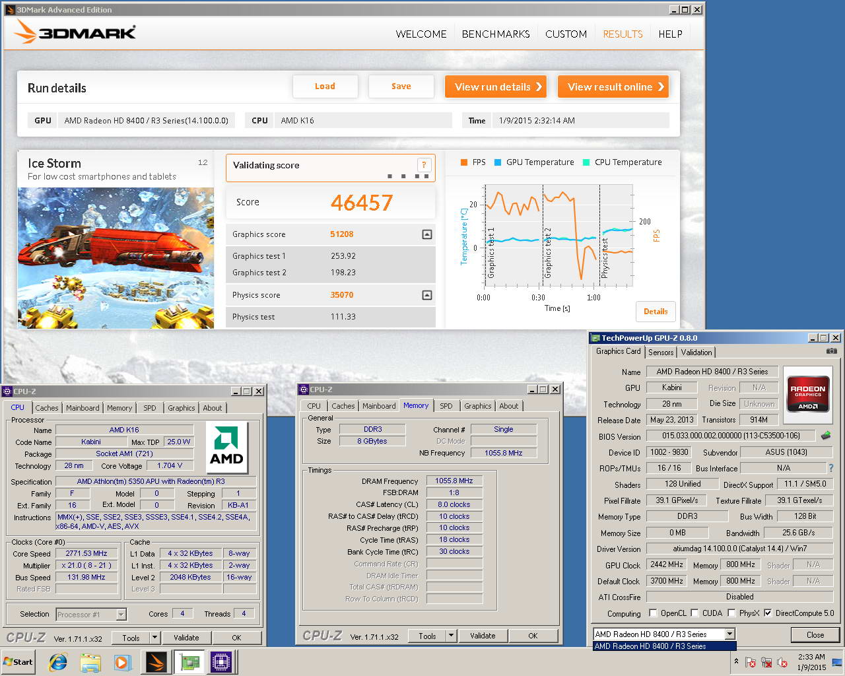
Task: Click the Start button
Action: (18, 662)
